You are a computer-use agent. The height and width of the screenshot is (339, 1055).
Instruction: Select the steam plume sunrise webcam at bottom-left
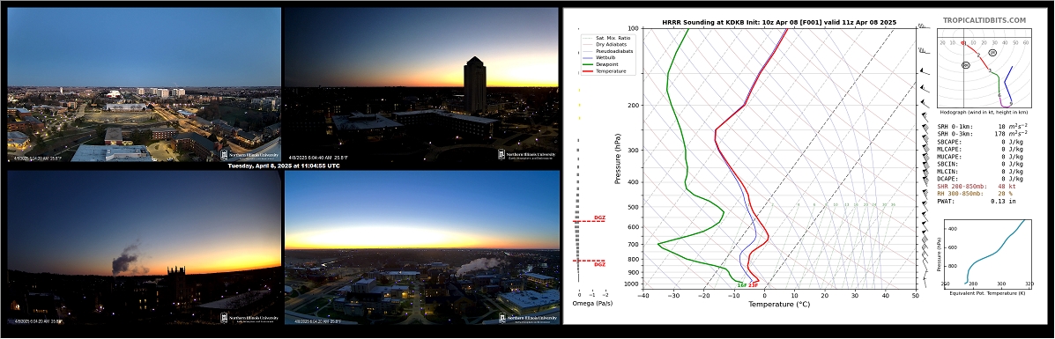[144, 247]
